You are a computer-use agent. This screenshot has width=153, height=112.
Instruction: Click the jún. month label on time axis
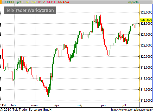tap(104, 105)
